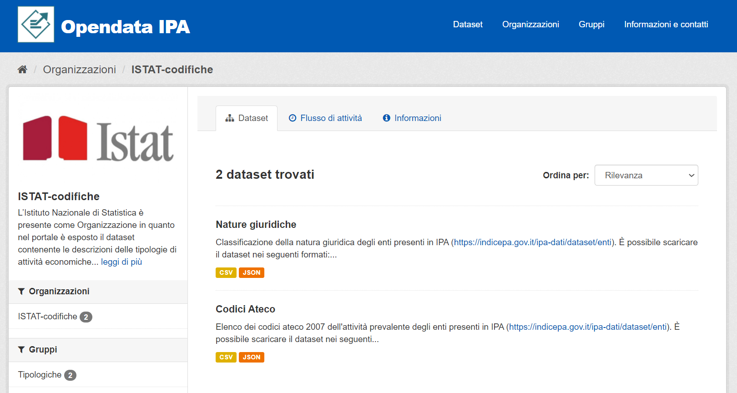Switch to the Flusso di attività tab

(x=326, y=118)
